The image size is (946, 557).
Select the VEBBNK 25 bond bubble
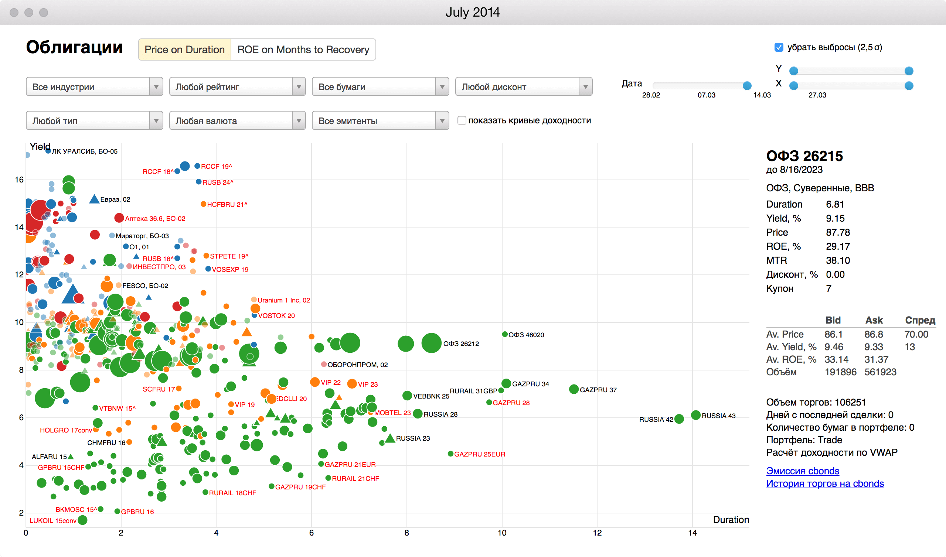pos(407,396)
